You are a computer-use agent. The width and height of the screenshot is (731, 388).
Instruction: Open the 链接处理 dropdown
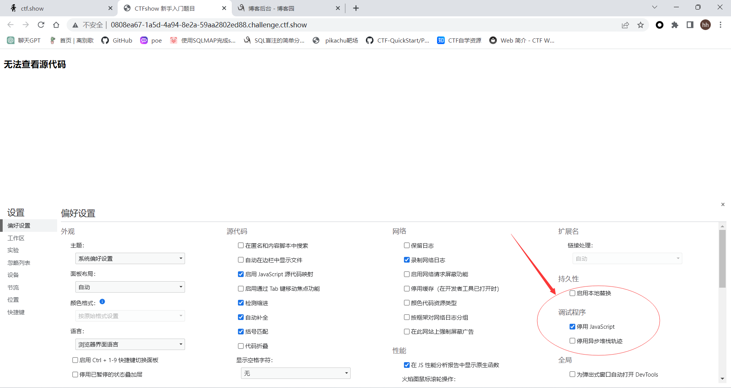[627, 258]
